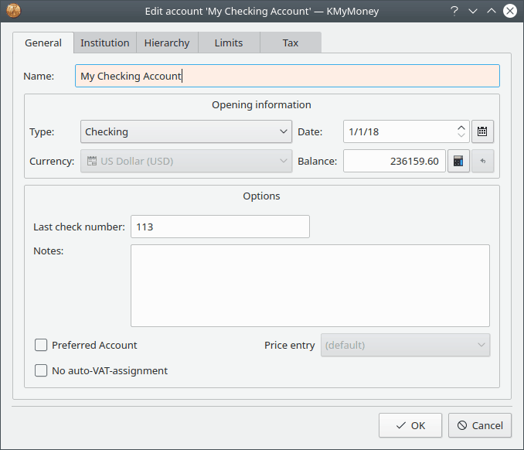Enable the Preferred Account checkbox
Image resolution: width=524 pixels, height=450 pixels.
tap(42, 345)
